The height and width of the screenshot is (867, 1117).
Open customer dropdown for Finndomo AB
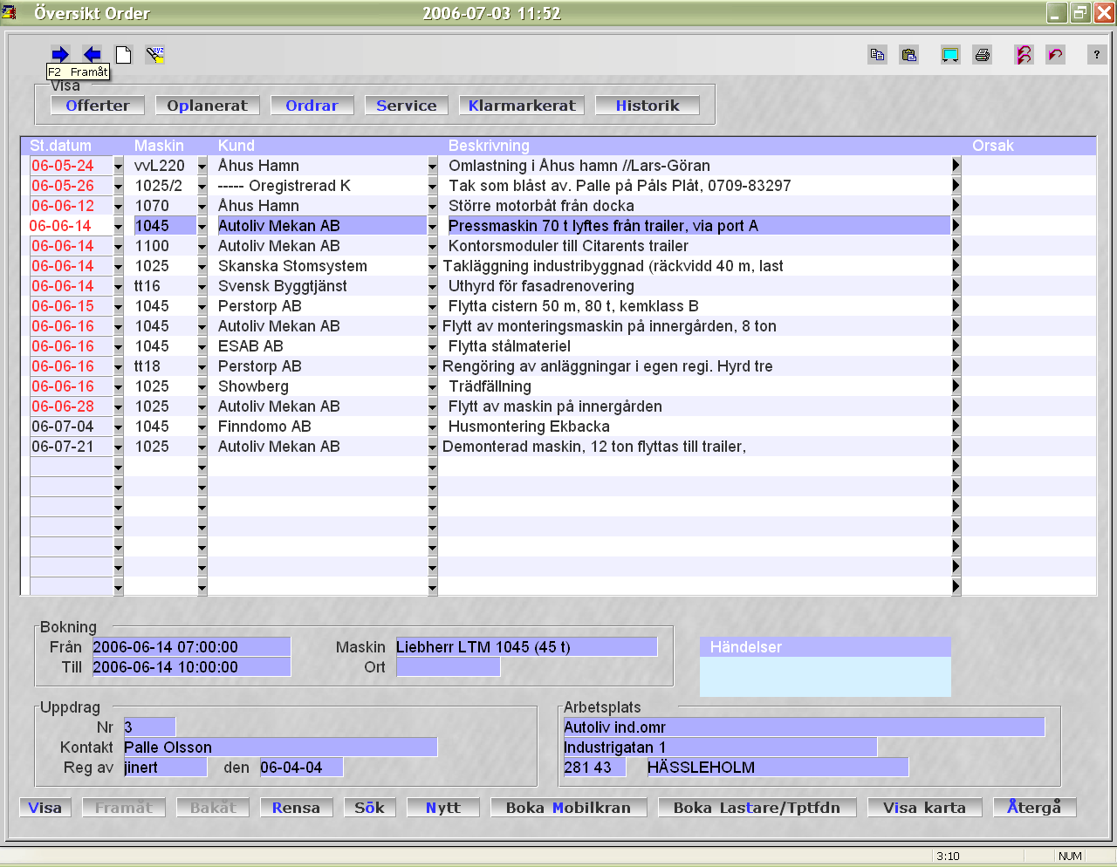point(433,427)
